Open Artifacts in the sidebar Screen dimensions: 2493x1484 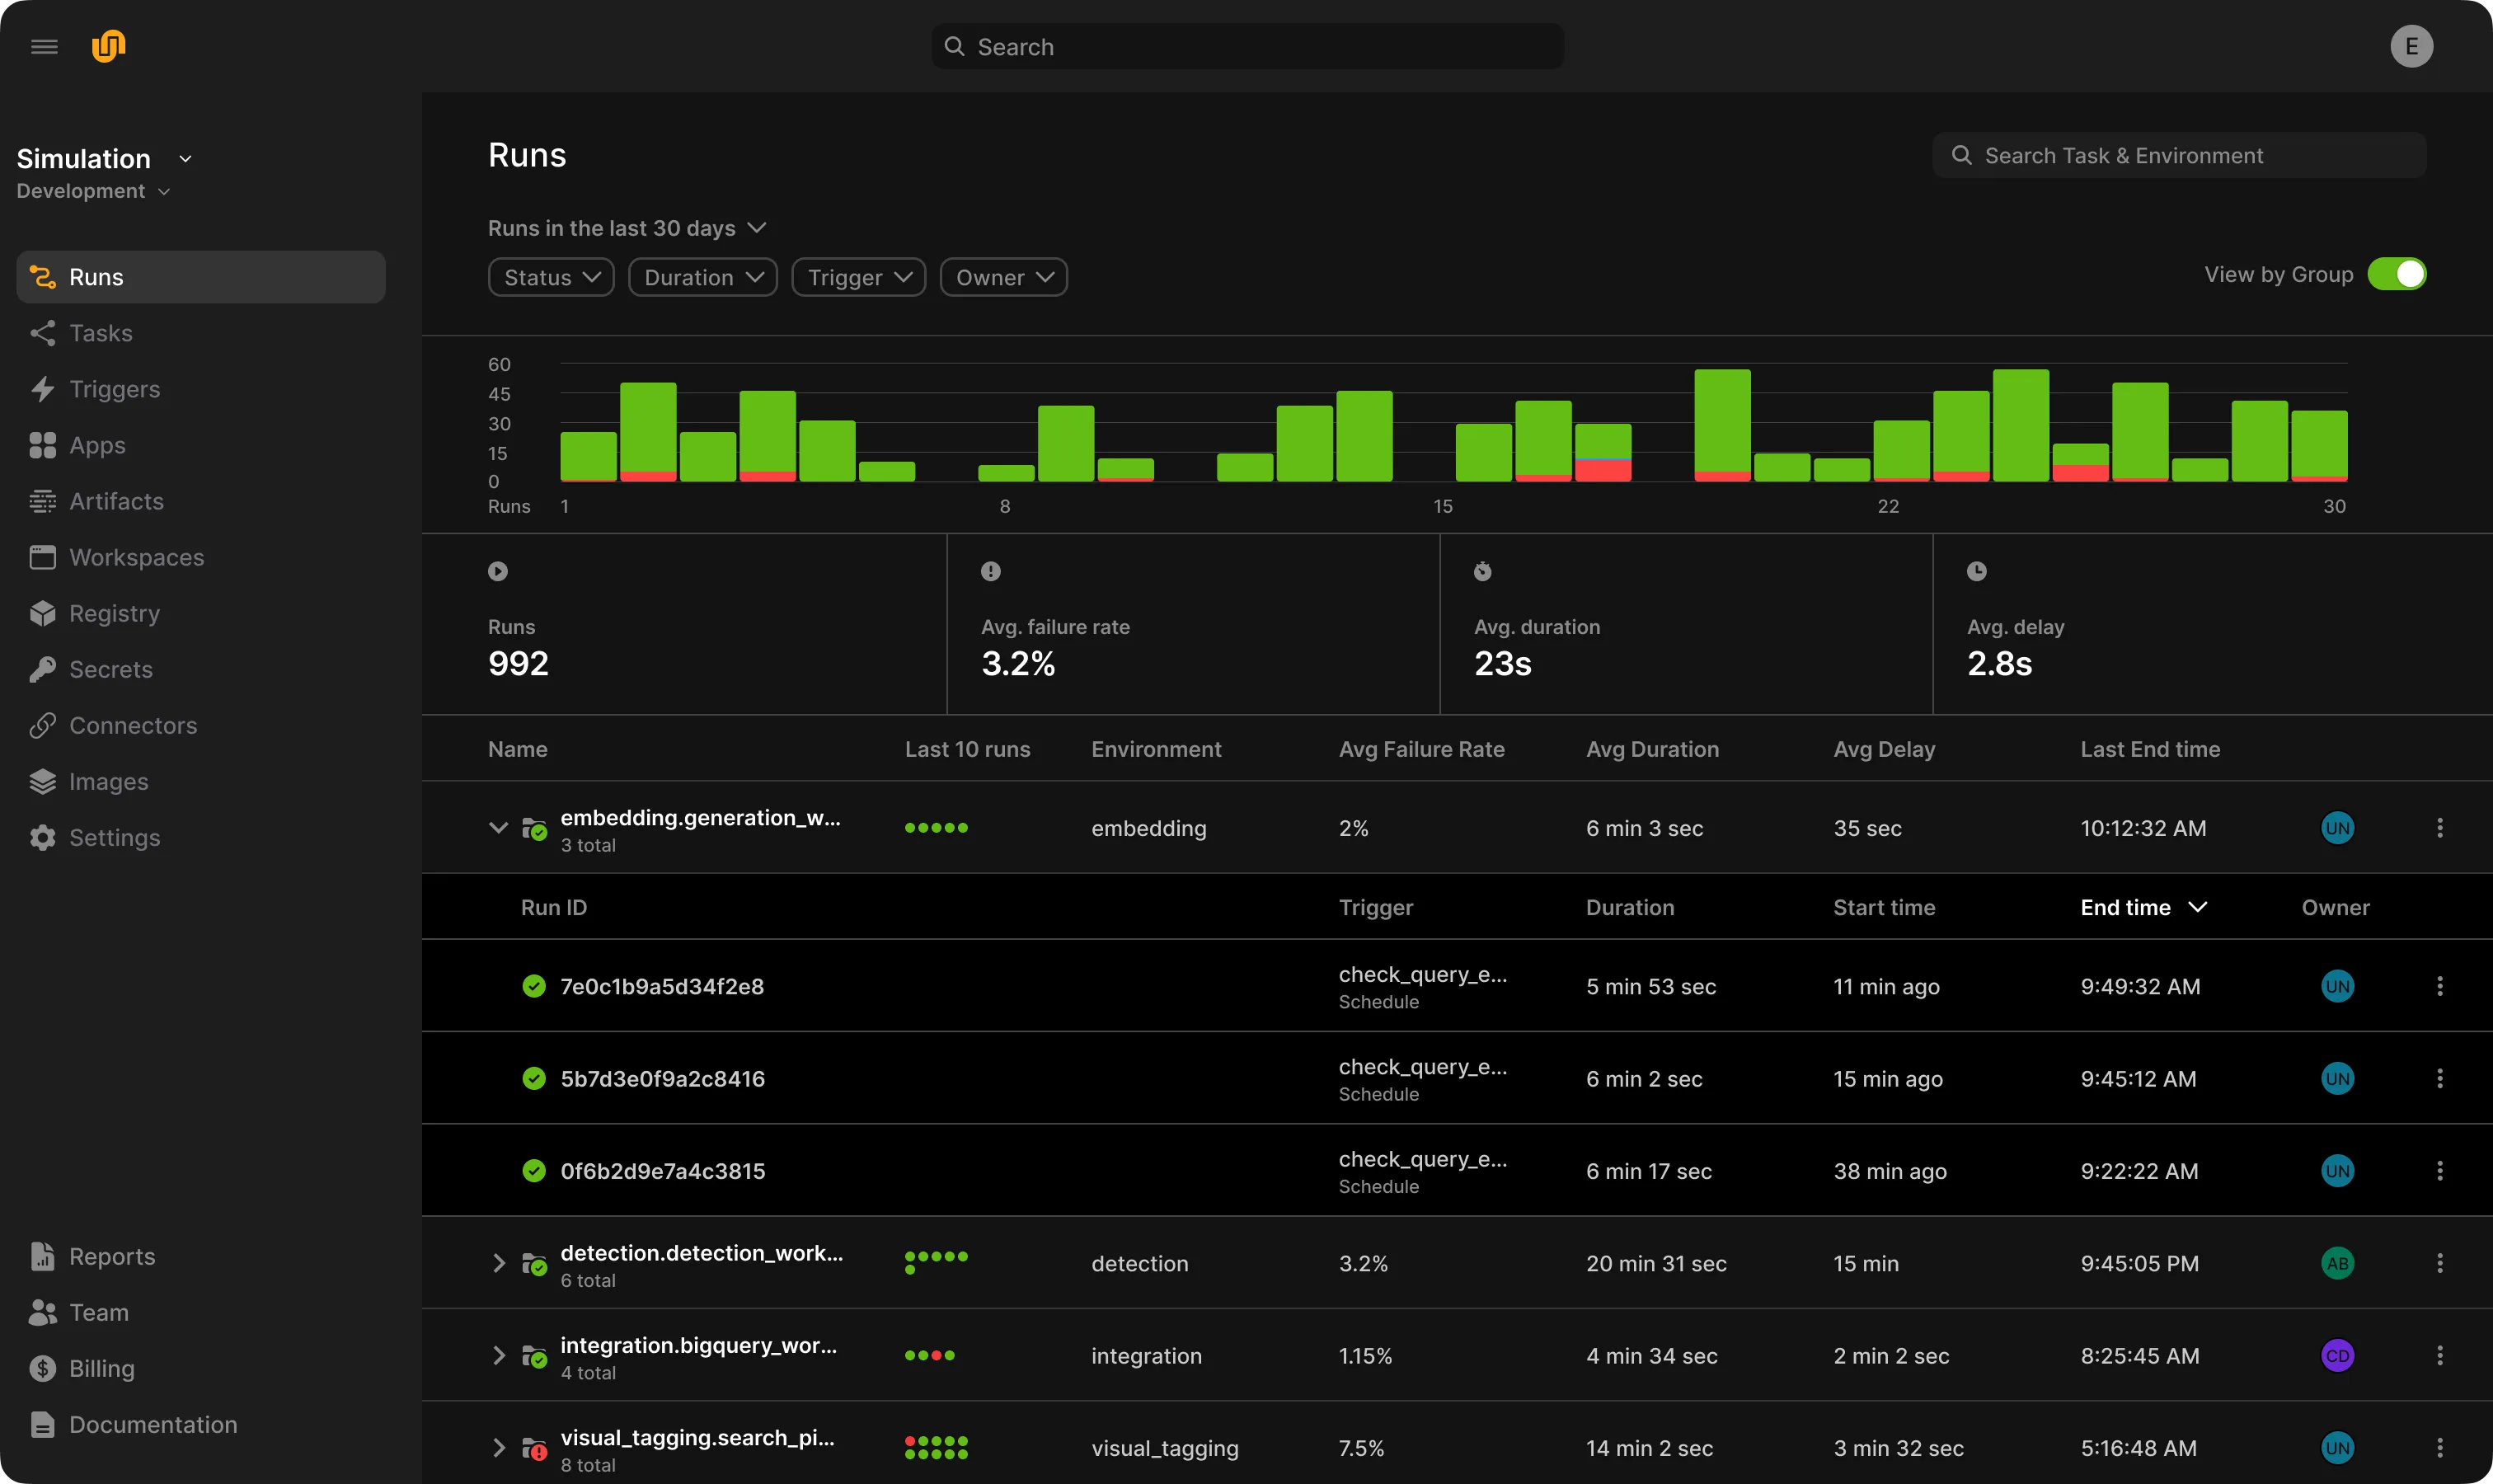tap(116, 502)
